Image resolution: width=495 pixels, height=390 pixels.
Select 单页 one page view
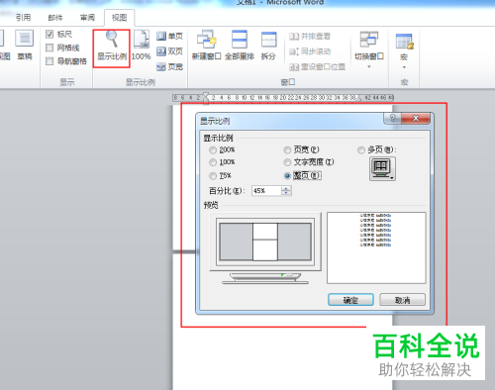169,36
